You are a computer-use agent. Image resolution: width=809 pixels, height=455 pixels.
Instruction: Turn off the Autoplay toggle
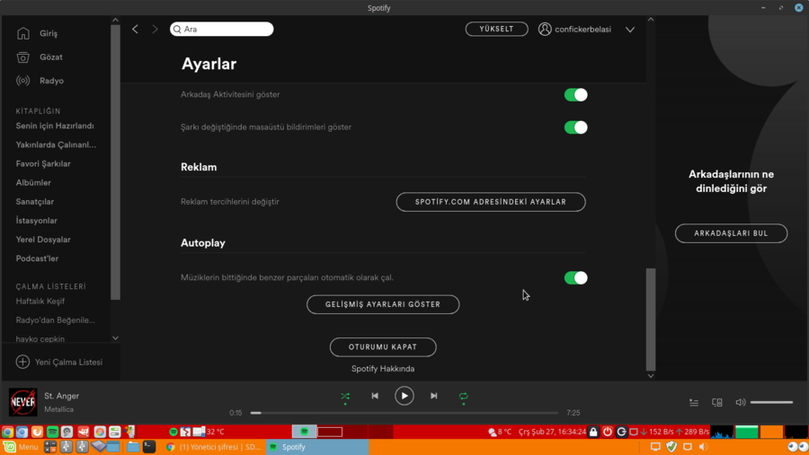[576, 277]
